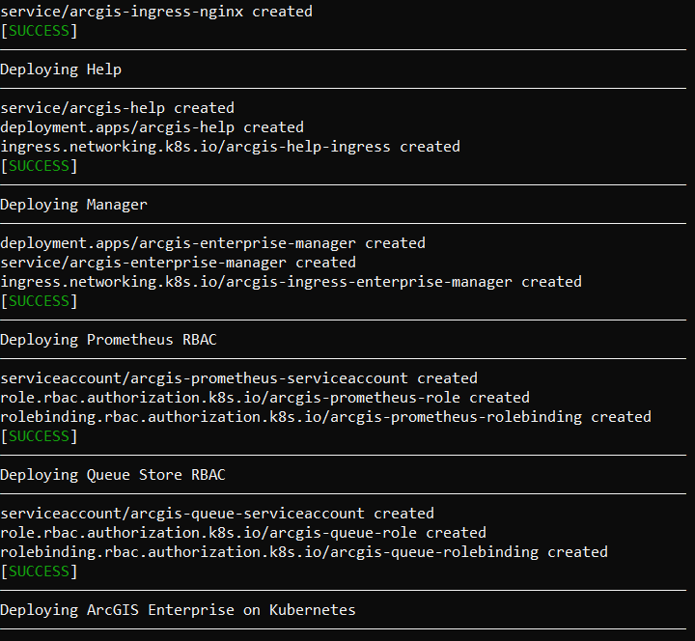Click arcgis-prometheus-rolebinding created line

point(326,417)
